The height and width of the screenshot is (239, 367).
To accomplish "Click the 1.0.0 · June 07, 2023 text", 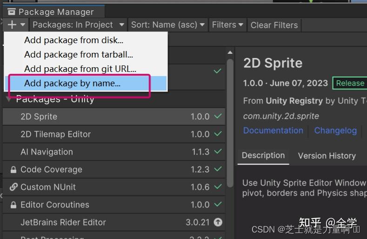I will (x=286, y=83).
